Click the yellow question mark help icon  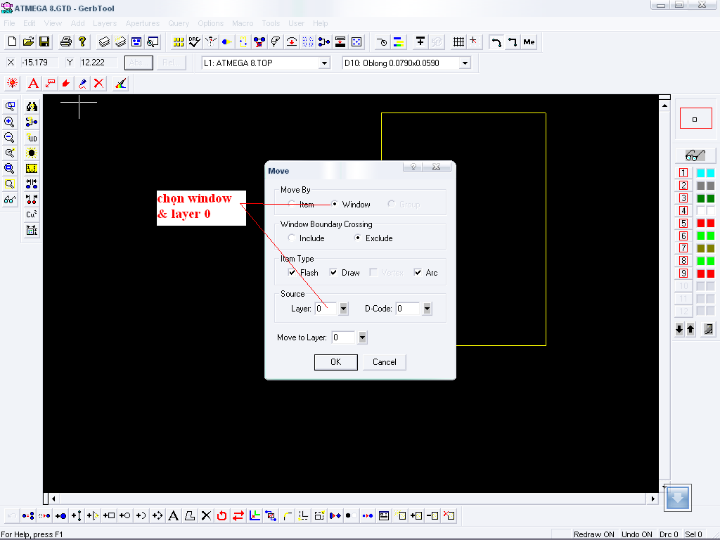pyautogui.click(x=82, y=41)
